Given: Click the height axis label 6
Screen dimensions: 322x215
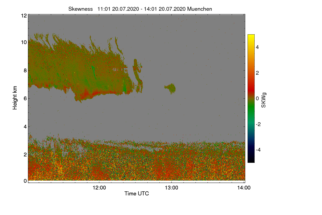Looking at the screenshot, I should click(25, 98).
